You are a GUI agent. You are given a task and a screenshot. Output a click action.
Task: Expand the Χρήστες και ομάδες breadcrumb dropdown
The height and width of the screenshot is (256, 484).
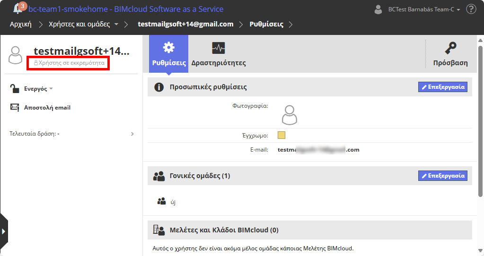pyautogui.click(x=116, y=24)
